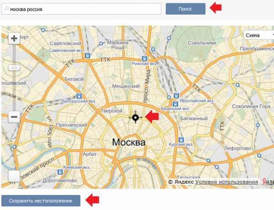Image resolution: width=274 pixels, height=210 pixels.
Task: Click the Москва city label on map
Action: [x=129, y=142]
